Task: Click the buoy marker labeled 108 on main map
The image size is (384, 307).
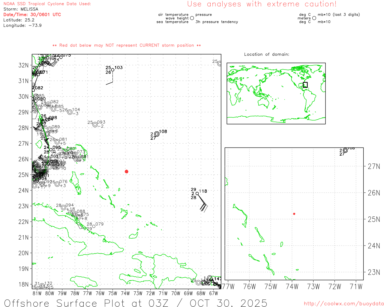Action: tap(157, 134)
